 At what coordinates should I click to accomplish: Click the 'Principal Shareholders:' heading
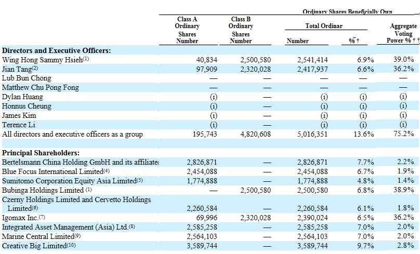tap(41, 153)
